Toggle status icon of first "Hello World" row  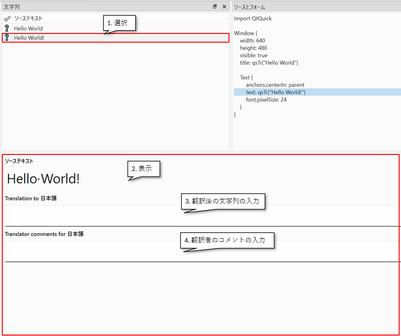(7, 28)
